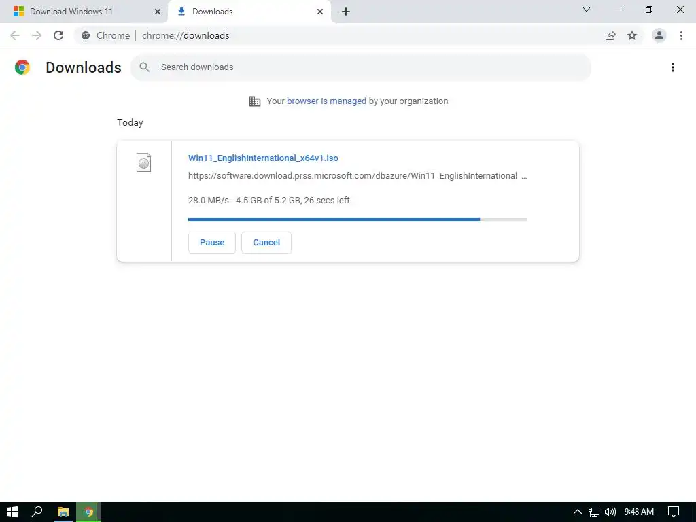This screenshot has width=696, height=522.
Task: Select the Downloads tab
Action: tap(249, 12)
